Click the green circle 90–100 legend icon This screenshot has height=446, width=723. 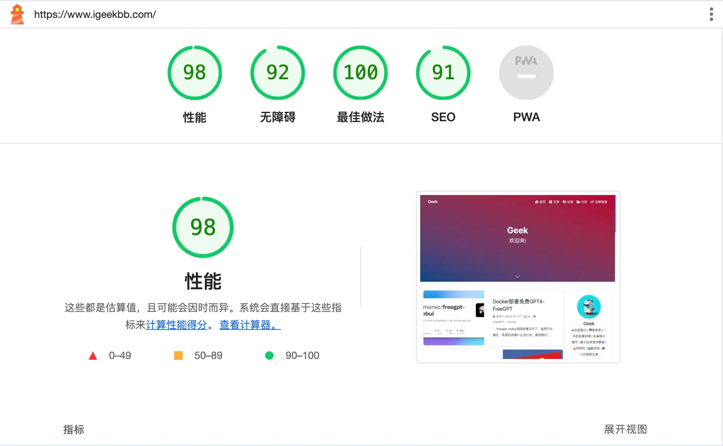[x=269, y=355]
